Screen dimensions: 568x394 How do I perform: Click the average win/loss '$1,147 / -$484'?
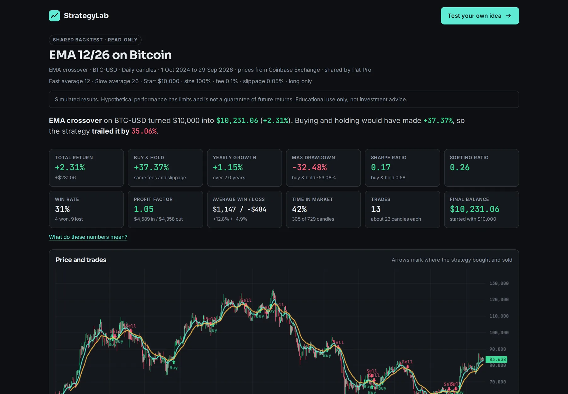click(x=239, y=209)
